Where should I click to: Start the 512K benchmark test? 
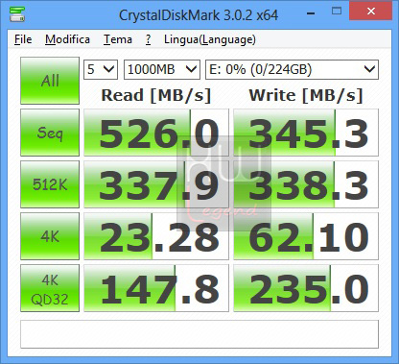[x=50, y=184]
